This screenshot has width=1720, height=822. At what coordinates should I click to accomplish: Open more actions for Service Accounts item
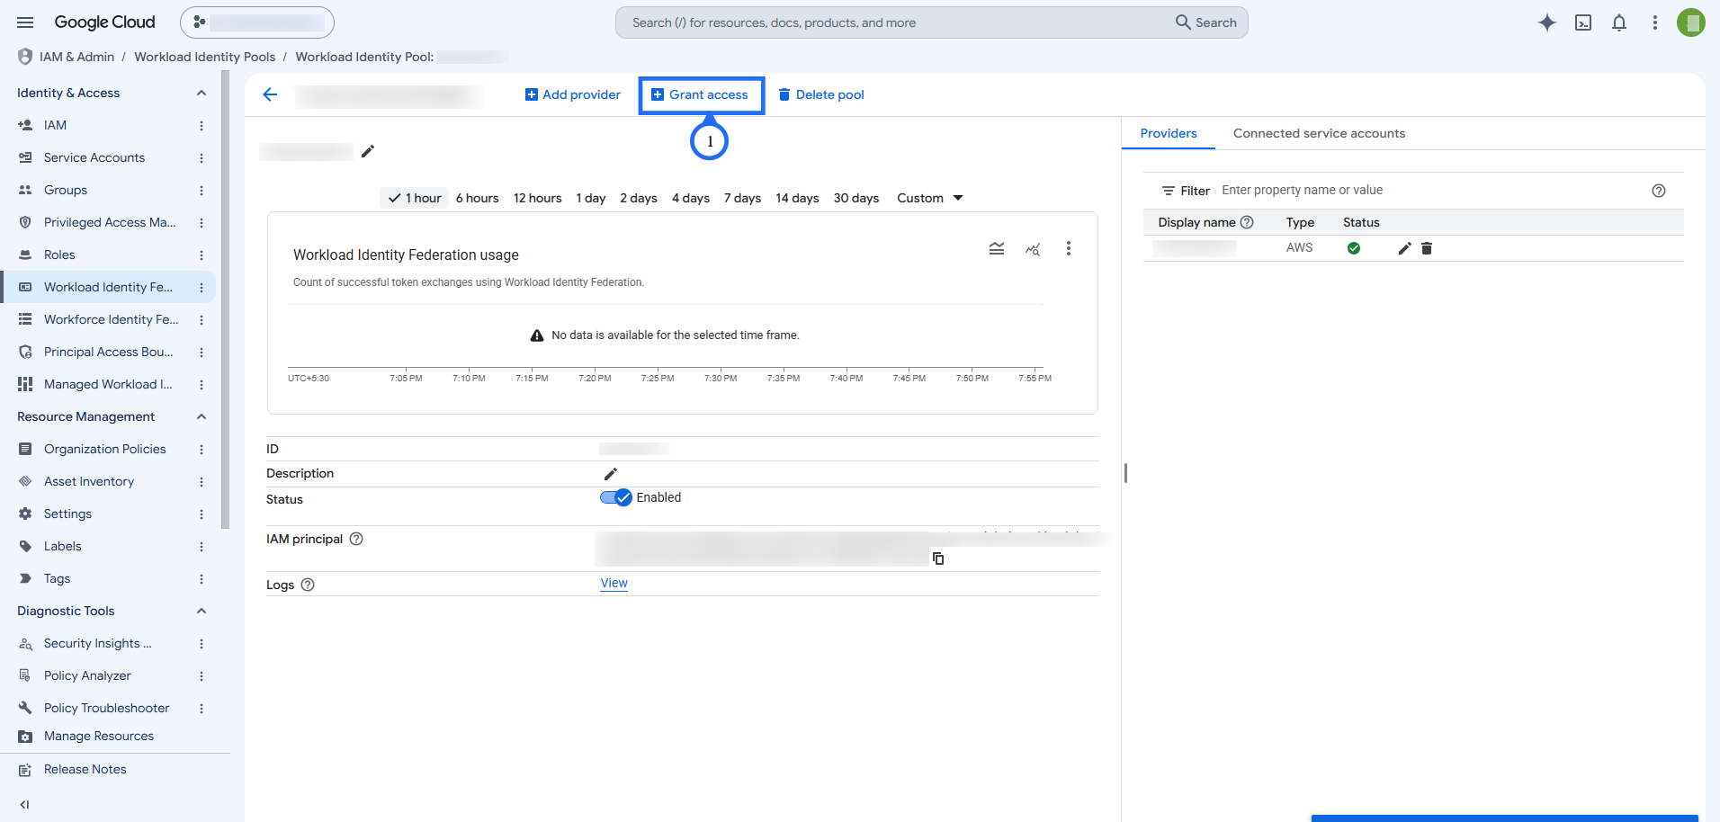tap(202, 158)
